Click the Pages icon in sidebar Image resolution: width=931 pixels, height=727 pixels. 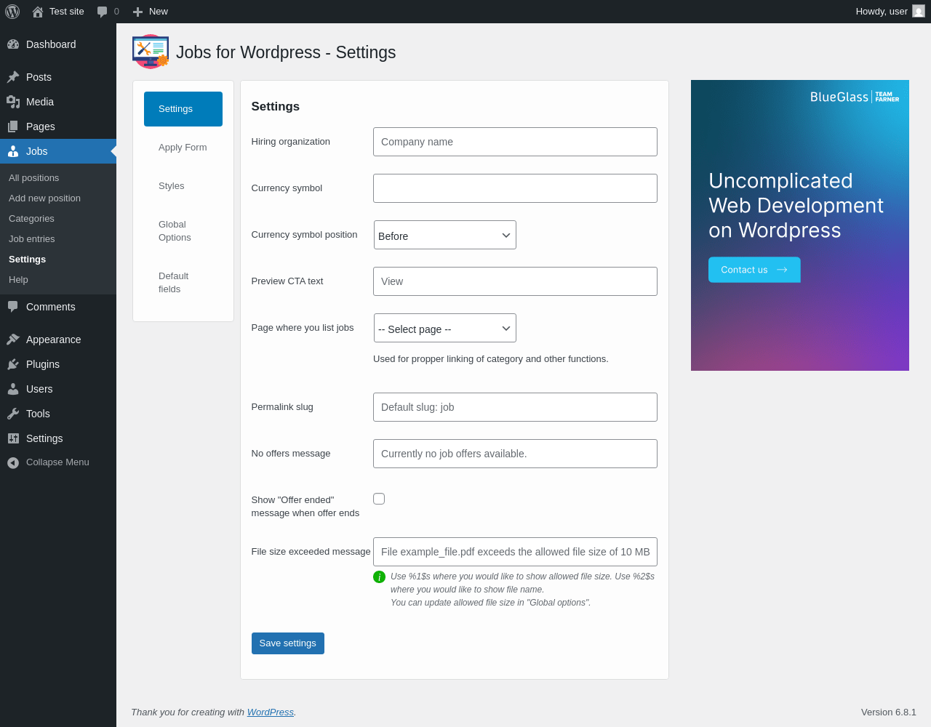click(13, 126)
